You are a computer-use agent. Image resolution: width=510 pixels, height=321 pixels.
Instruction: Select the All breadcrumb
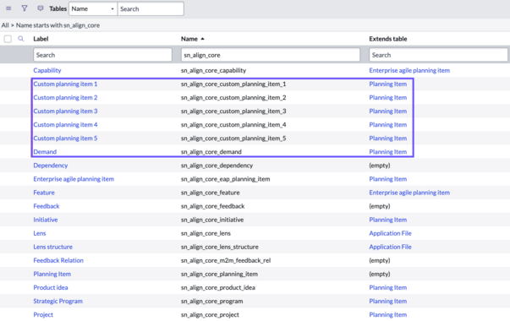[5, 25]
